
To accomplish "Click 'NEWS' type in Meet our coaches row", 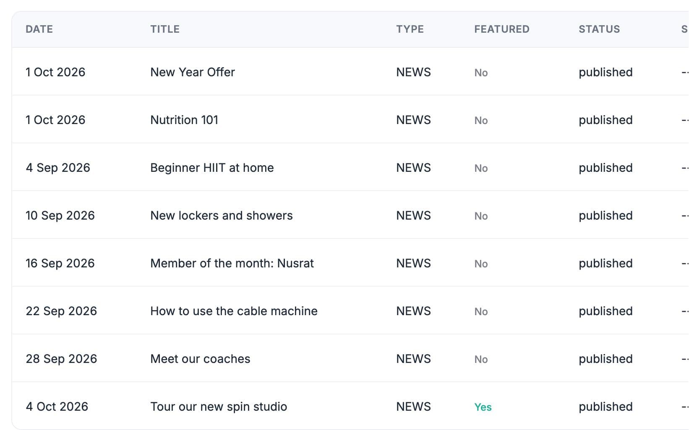I will [413, 359].
